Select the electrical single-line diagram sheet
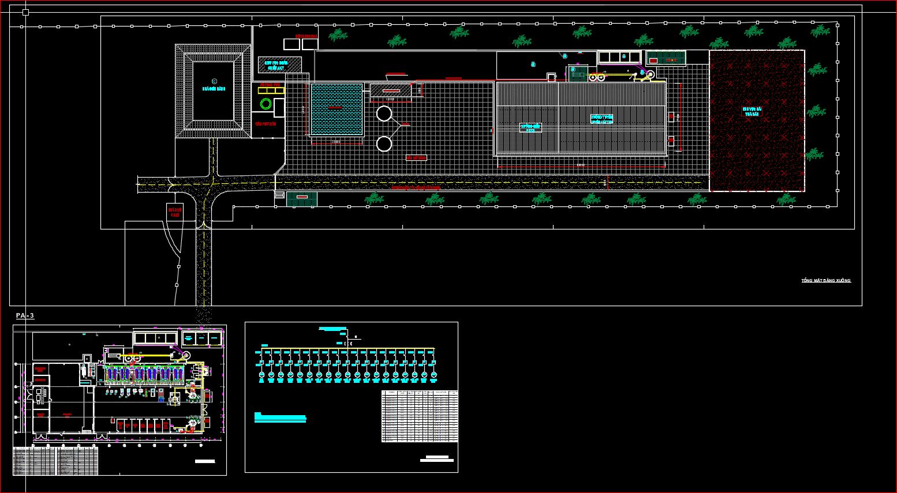This screenshot has height=493, width=897. click(x=352, y=397)
